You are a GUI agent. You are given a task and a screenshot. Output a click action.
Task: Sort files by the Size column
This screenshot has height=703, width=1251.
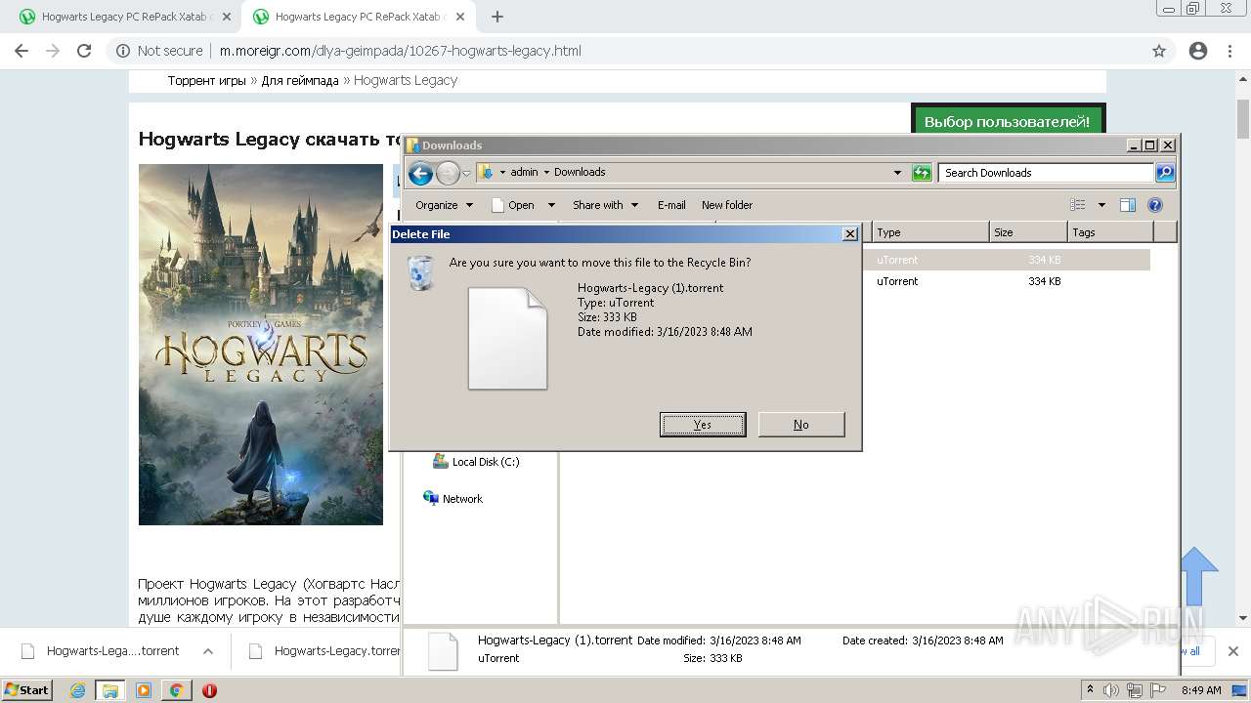pos(1027,232)
